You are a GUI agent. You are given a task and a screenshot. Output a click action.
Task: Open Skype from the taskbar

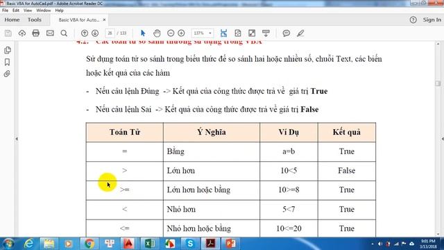tap(190, 244)
